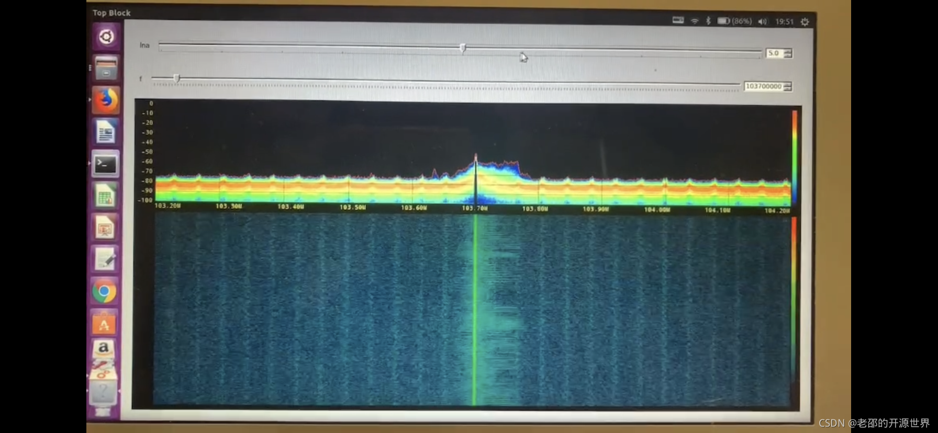Click the Top Block window title
938x433 pixels.
tap(111, 13)
